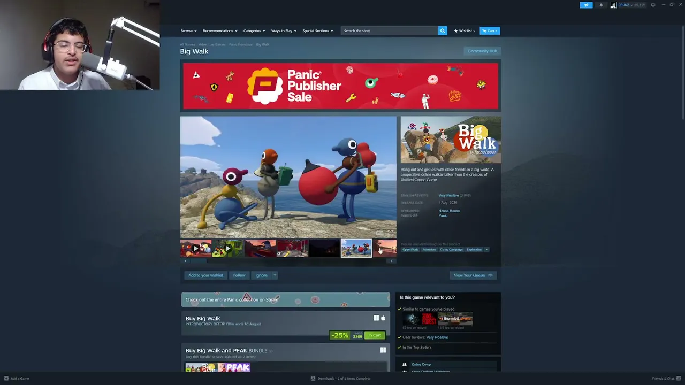The image size is (685, 385).
Task: Expand the Recommendations menu
Action: pyautogui.click(x=219, y=30)
